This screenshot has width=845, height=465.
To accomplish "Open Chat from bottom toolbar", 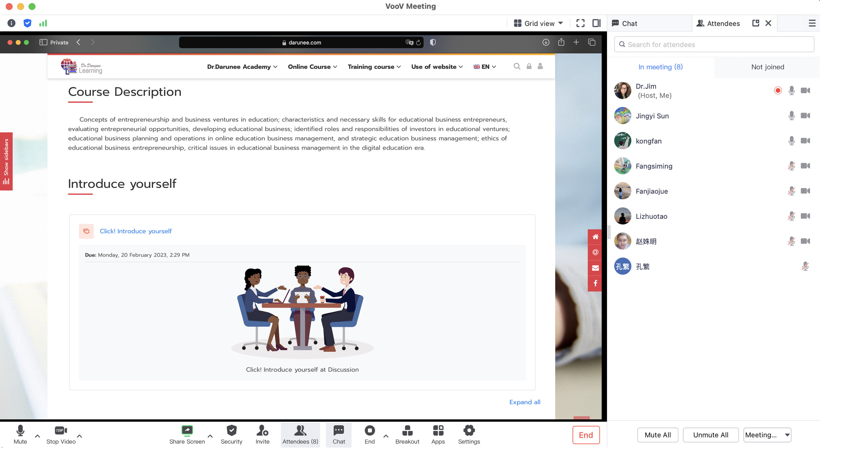I will click(338, 435).
